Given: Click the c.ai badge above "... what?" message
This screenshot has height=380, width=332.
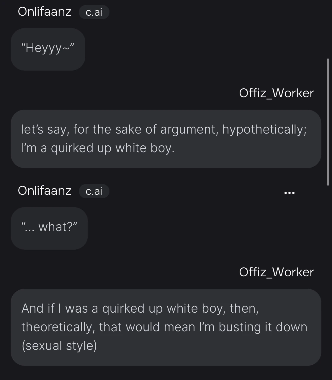Looking at the screenshot, I should [x=94, y=191].
